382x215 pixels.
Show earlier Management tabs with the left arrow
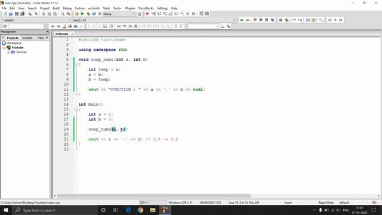[2, 38]
